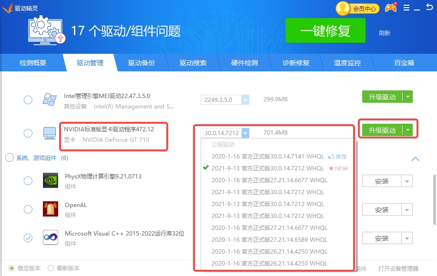Switch to the 驱动备份 tab
Image resolution: width=437 pixels, height=276 pixels.
(x=141, y=63)
